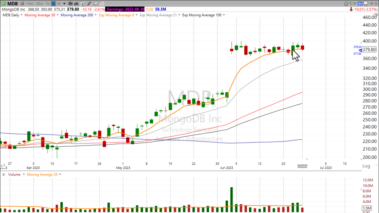This screenshot has height=213, width=379.
Task: Expand the Exp Moving Average 100 arrow menu
Action: click(224, 15)
